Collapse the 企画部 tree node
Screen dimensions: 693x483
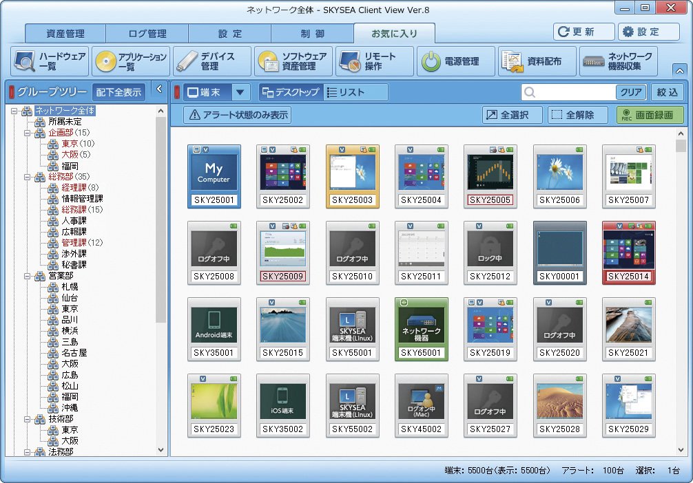coord(28,133)
